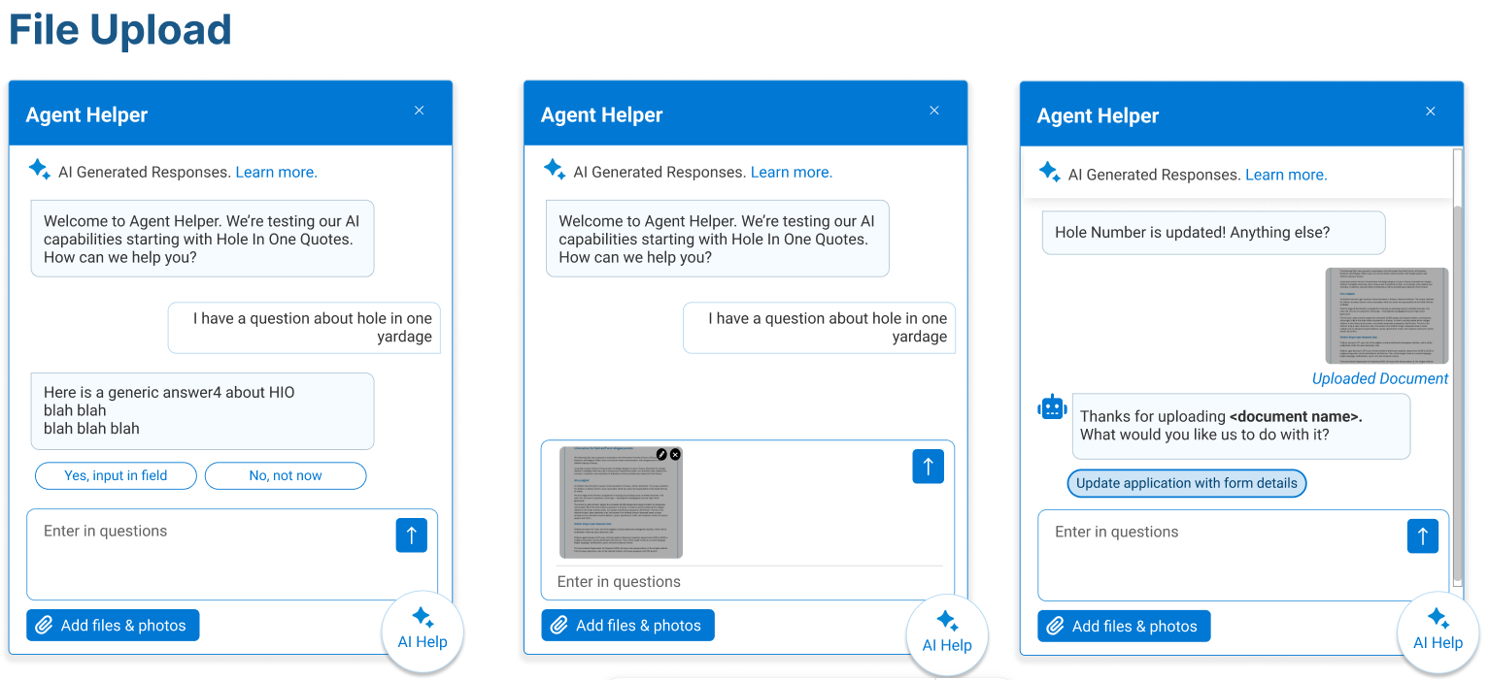The image size is (1489, 680).
Task: Click the hole in one yardage question above generic answer
Action: coord(304,328)
